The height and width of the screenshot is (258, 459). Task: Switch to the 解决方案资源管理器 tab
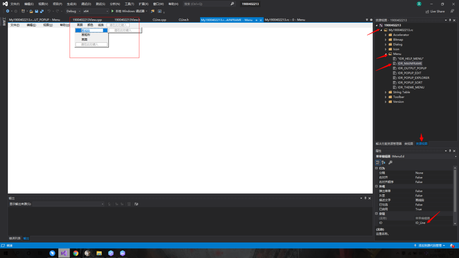[x=389, y=144]
